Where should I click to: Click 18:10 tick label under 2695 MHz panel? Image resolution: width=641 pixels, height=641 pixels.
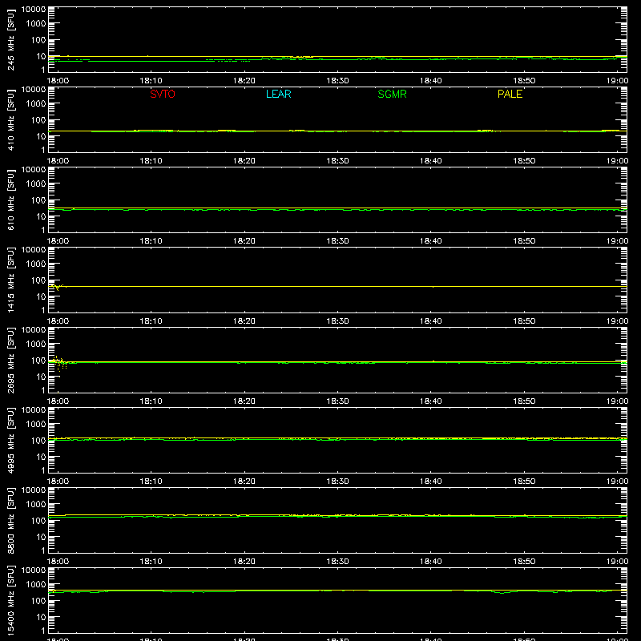click(x=151, y=401)
